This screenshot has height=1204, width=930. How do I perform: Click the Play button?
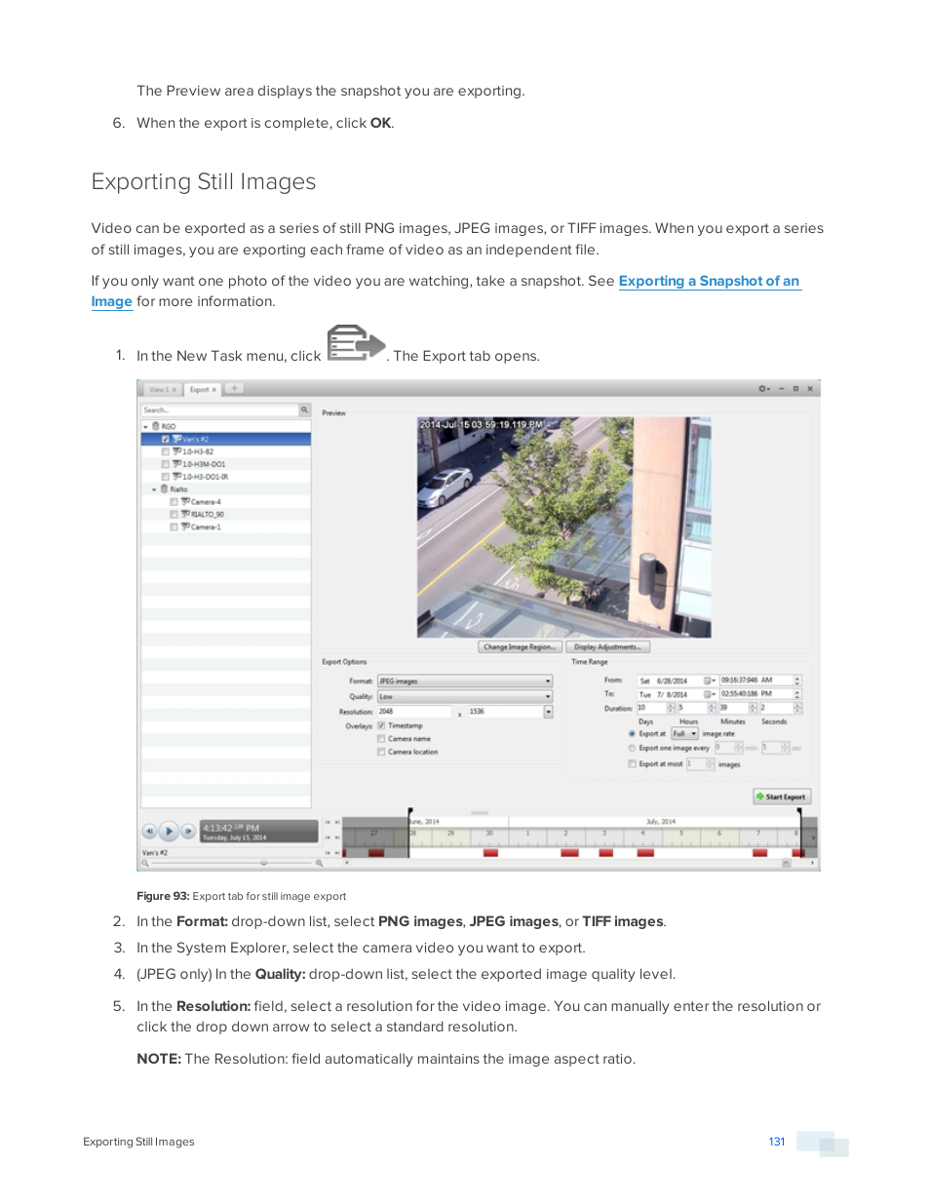pos(169,832)
